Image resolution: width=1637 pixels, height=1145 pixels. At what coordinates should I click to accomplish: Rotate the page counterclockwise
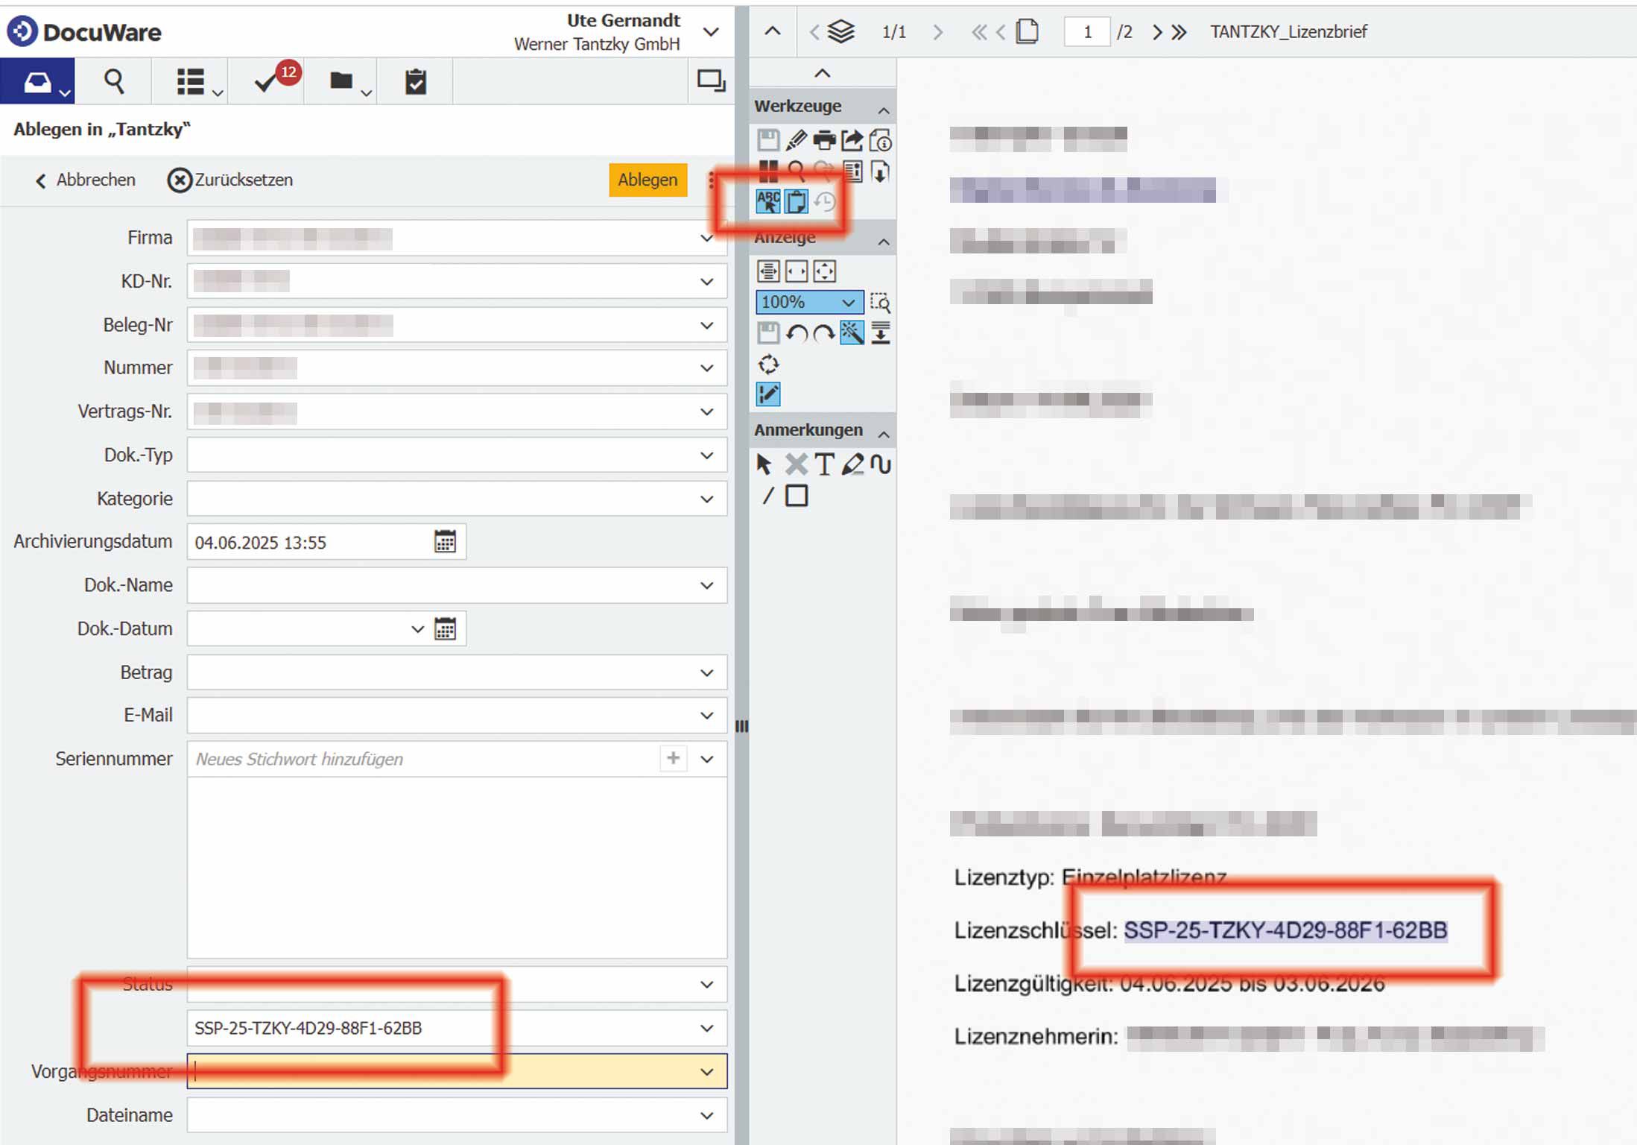pyautogui.click(x=797, y=333)
